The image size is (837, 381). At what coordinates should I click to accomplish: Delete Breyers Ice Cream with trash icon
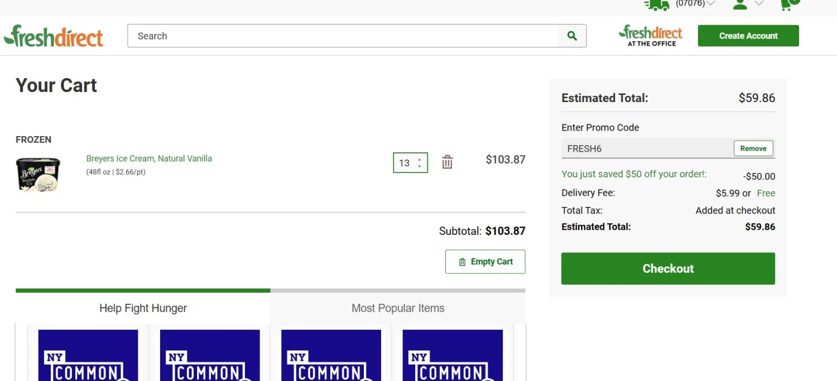[x=447, y=162]
